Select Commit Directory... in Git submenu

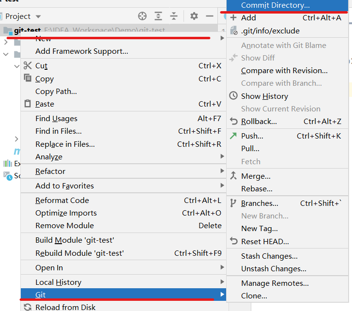pos(287,5)
